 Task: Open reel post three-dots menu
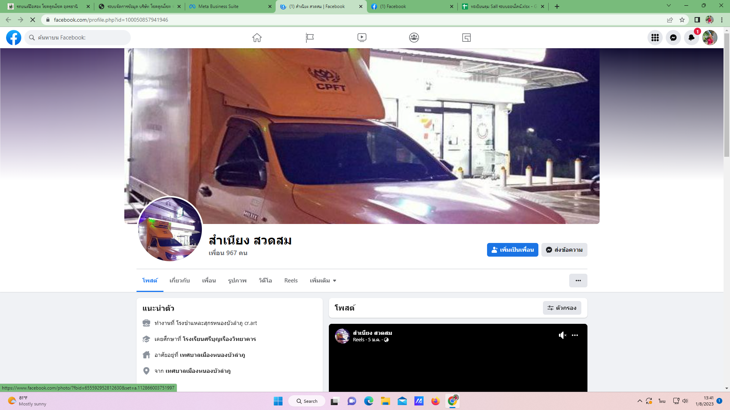575,335
